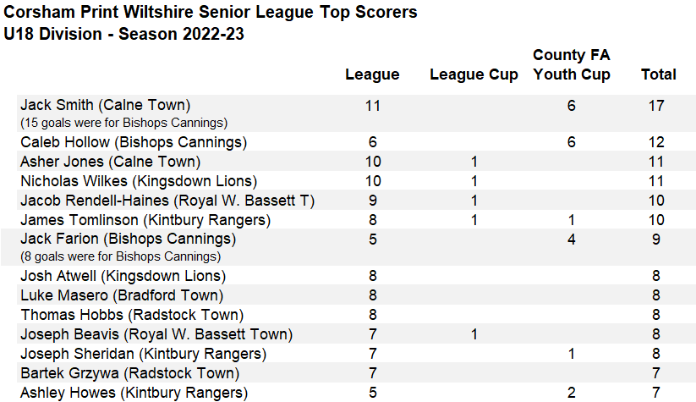Select Jacob Rendell-Haines player name
The width and height of the screenshot is (696, 402).
[x=167, y=201]
